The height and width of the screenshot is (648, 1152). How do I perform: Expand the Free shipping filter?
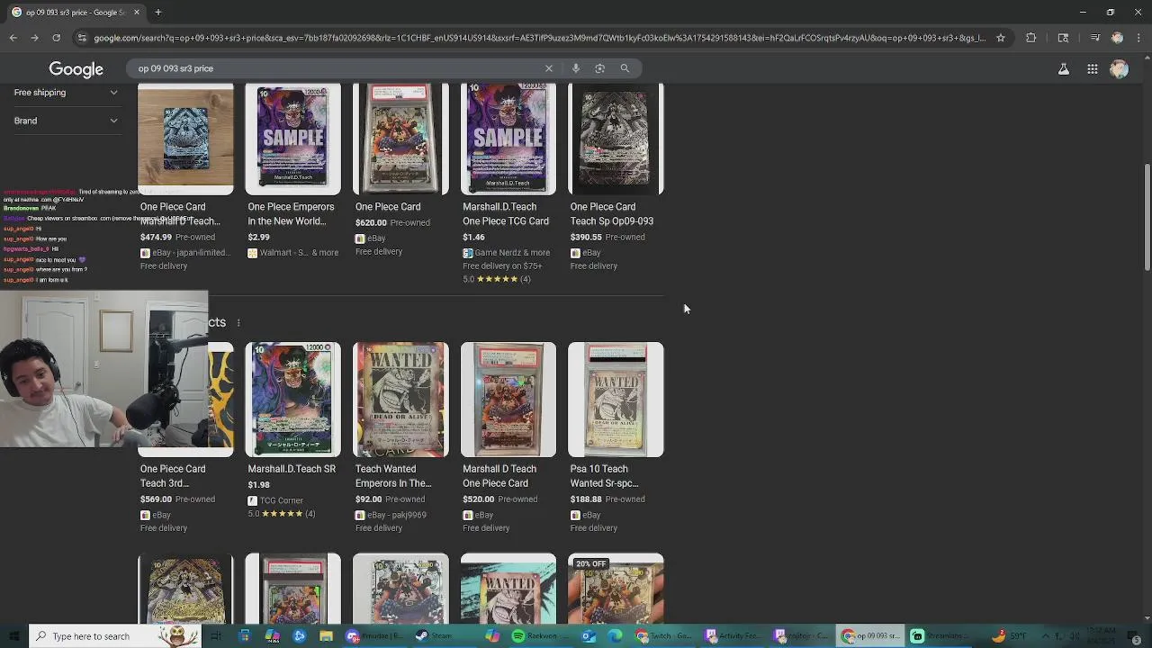tap(66, 93)
